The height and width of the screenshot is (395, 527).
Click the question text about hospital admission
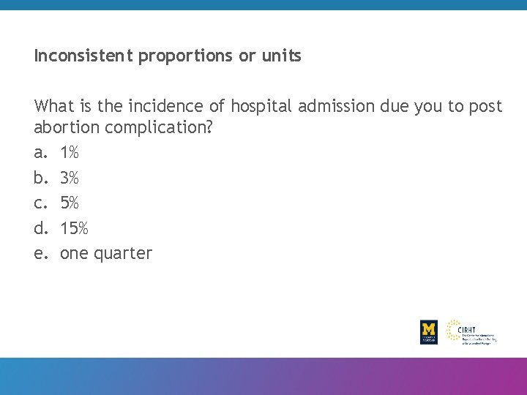(x=268, y=107)
